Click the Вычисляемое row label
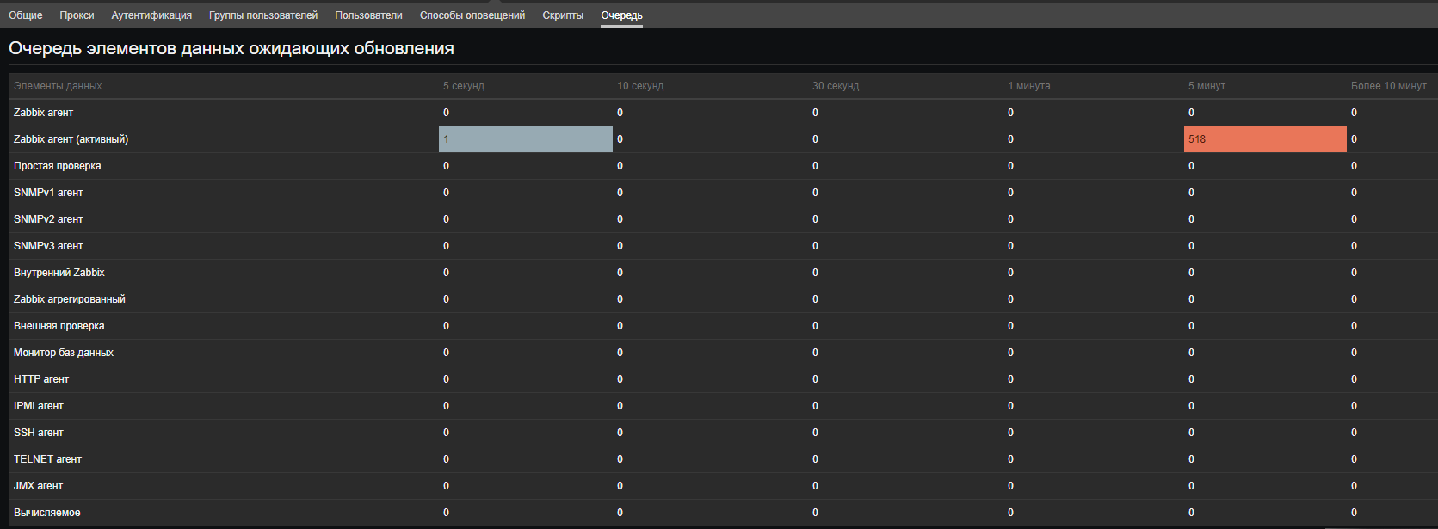 46,513
